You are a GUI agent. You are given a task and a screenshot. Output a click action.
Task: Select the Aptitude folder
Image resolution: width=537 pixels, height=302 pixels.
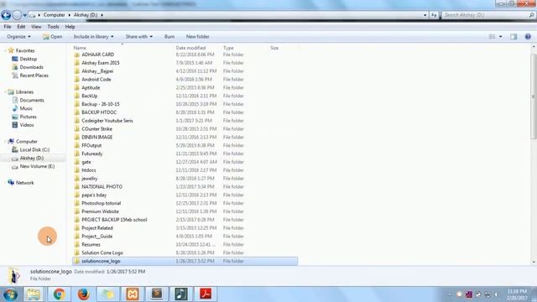coord(91,87)
